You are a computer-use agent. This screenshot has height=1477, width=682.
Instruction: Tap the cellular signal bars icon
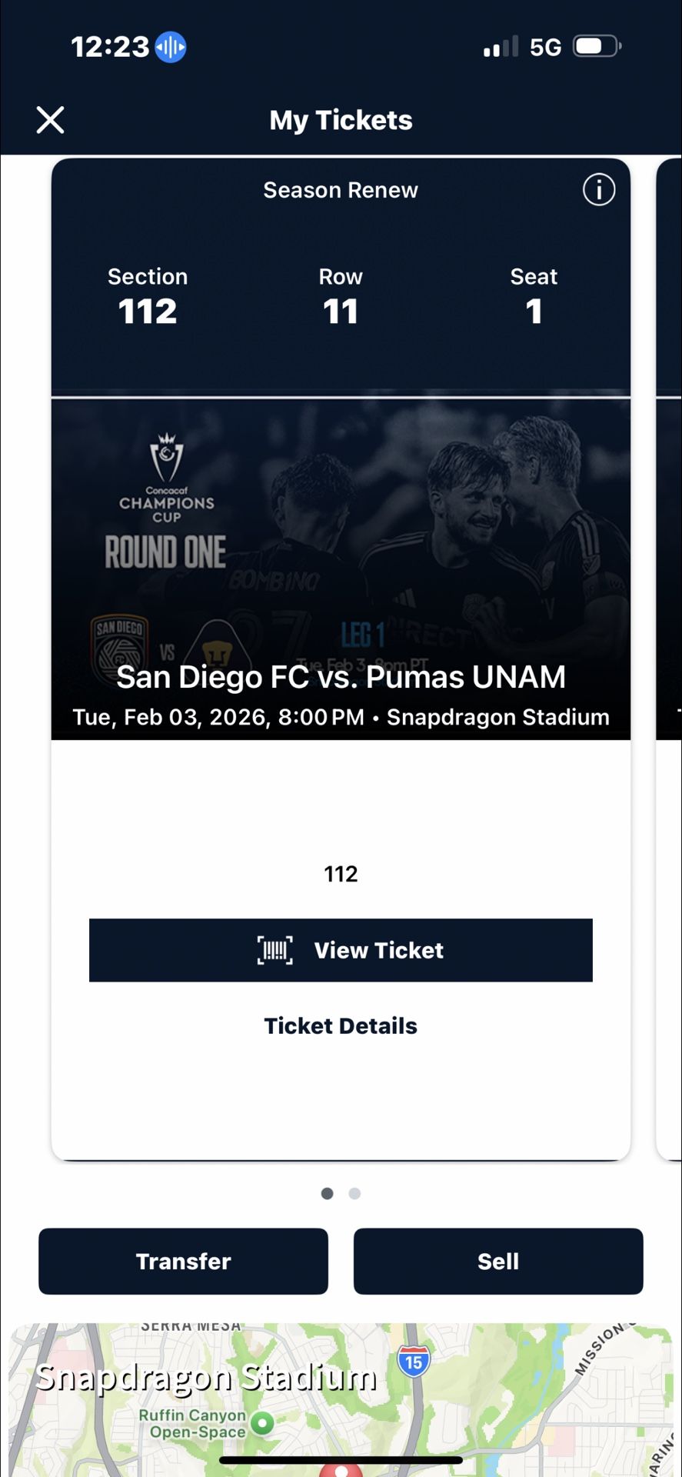point(501,48)
